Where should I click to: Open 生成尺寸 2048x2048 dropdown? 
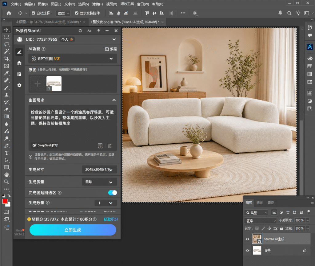pyautogui.click(x=99, y=170)
